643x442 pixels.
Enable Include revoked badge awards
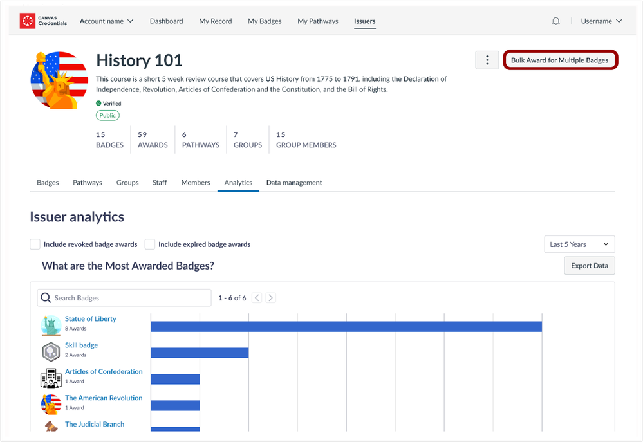[x=35, y=244]
